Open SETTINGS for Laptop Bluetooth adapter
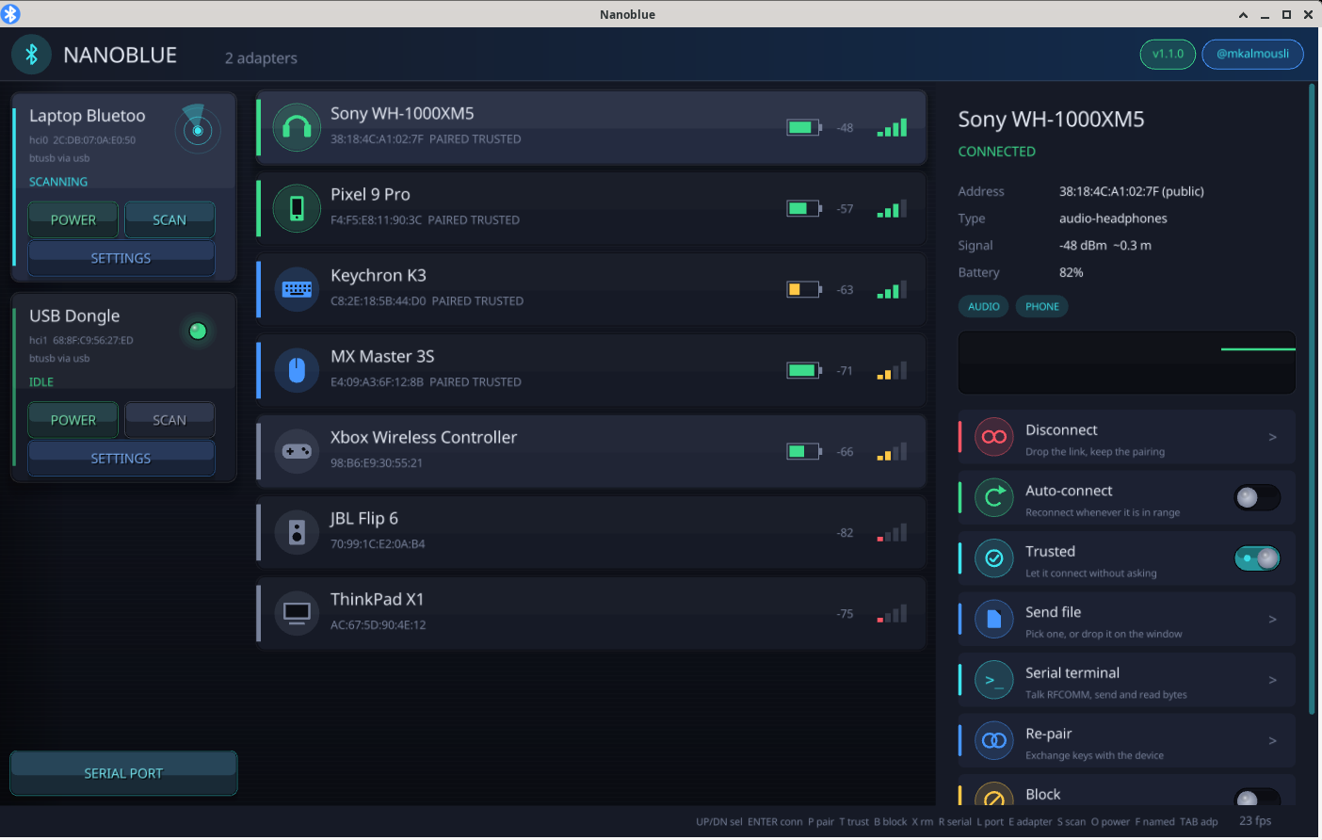The image size is (1322, 840). coord(121,258)
